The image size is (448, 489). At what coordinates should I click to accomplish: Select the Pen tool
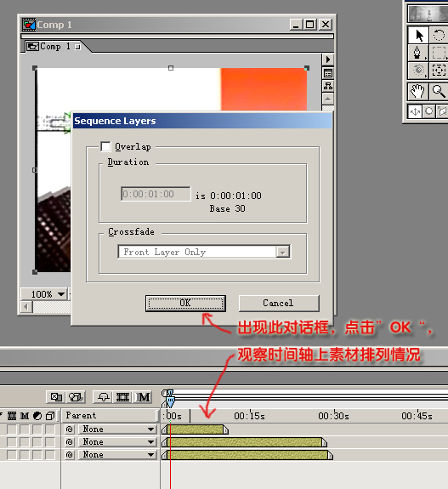coord(417,53)
